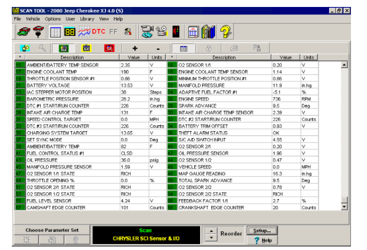This screenshot has height=250, width=367.
Task: Select the CRANKSHAFT EDGE COUNTER row
Action: point(242,208)
